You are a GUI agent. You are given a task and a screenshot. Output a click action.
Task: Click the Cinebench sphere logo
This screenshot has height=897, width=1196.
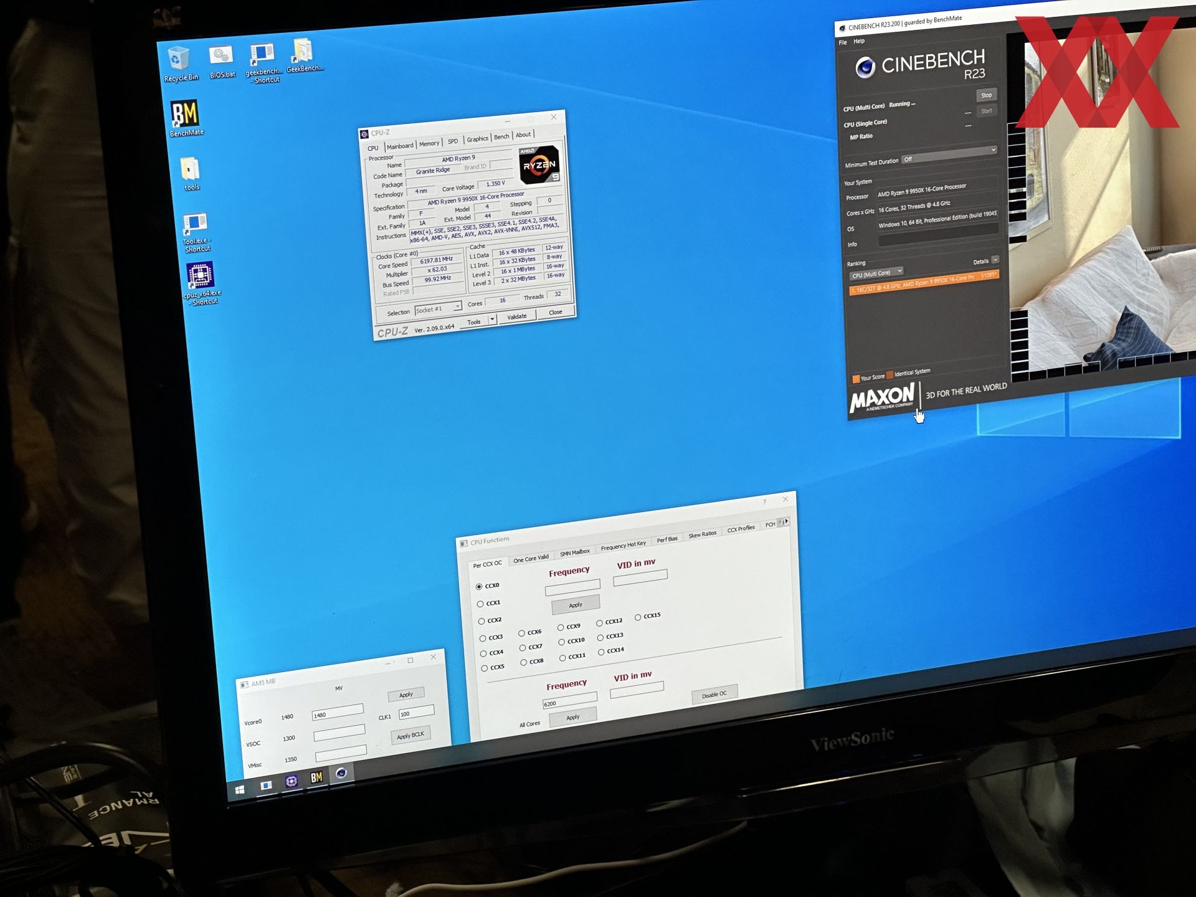(865, 67)
